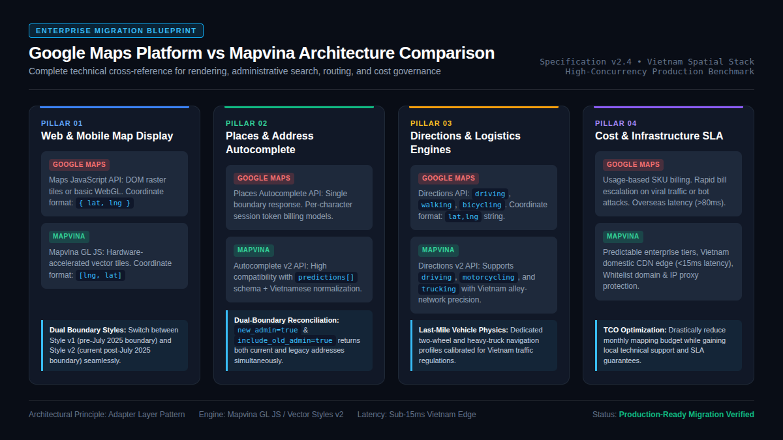Click the Google Maps badge in Pillar 04
The width and height of the screenshot is (783, 440).
[x=633, y=165]
